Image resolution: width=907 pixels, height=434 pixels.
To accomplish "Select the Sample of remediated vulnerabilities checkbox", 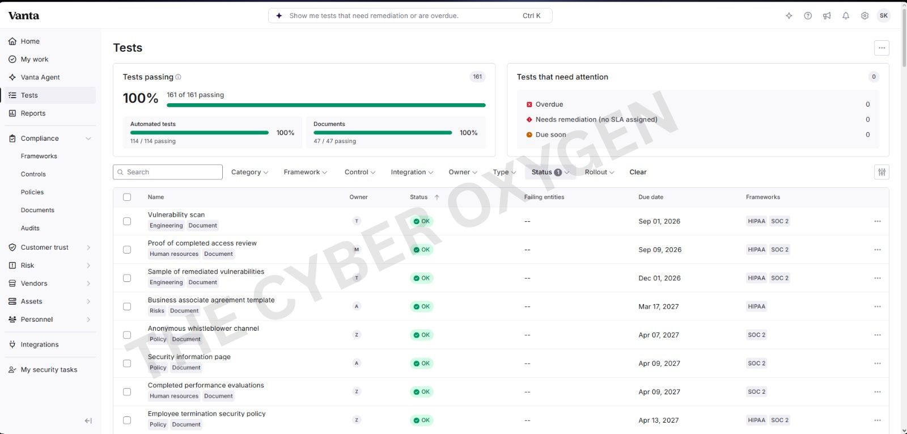I will point(127,278).
